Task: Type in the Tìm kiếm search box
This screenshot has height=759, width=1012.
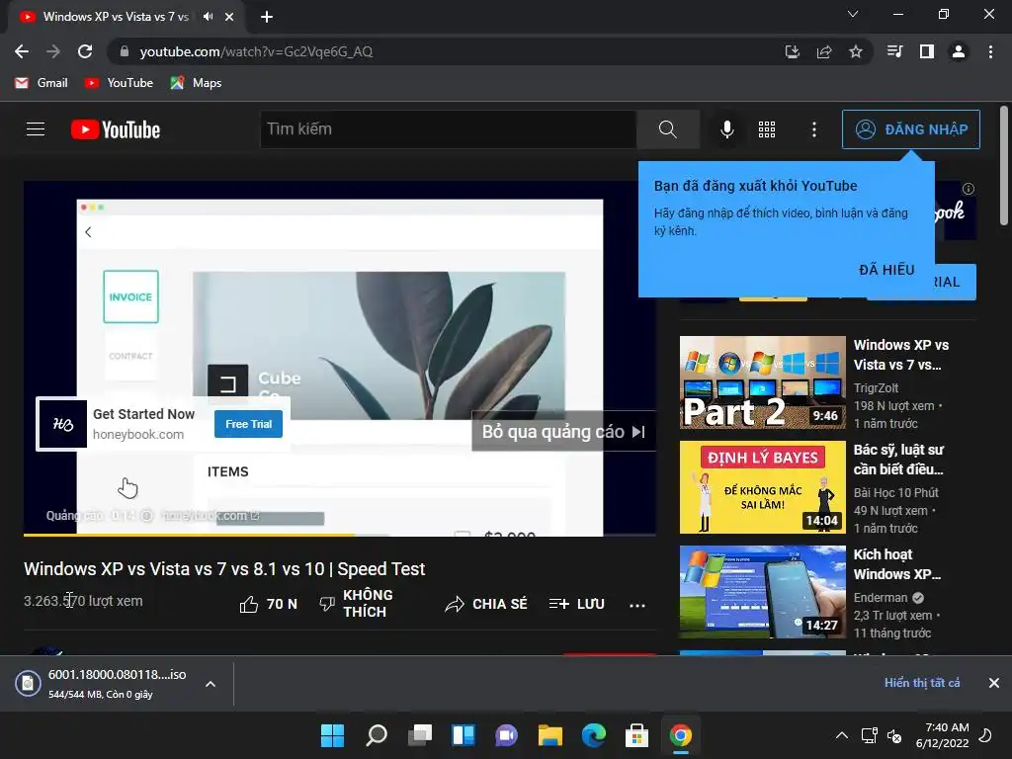Action: (x=449, y=129)
